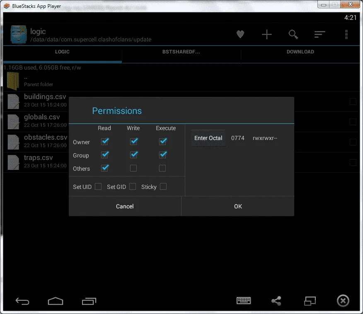Toggle Group Write permission

click(x=134, y=155)
